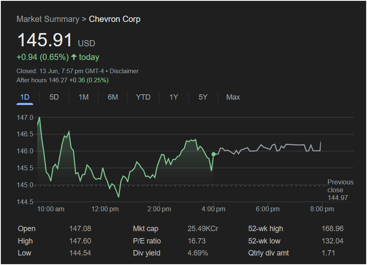Click the 52-wk high value 168.96
This screenshot has width=367, height=265.
[333, 229]
